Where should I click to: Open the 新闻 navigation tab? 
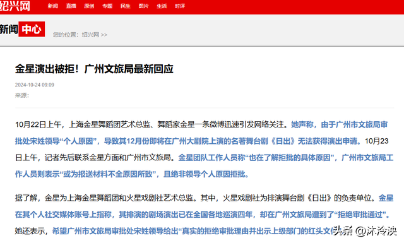pos(53,6)
